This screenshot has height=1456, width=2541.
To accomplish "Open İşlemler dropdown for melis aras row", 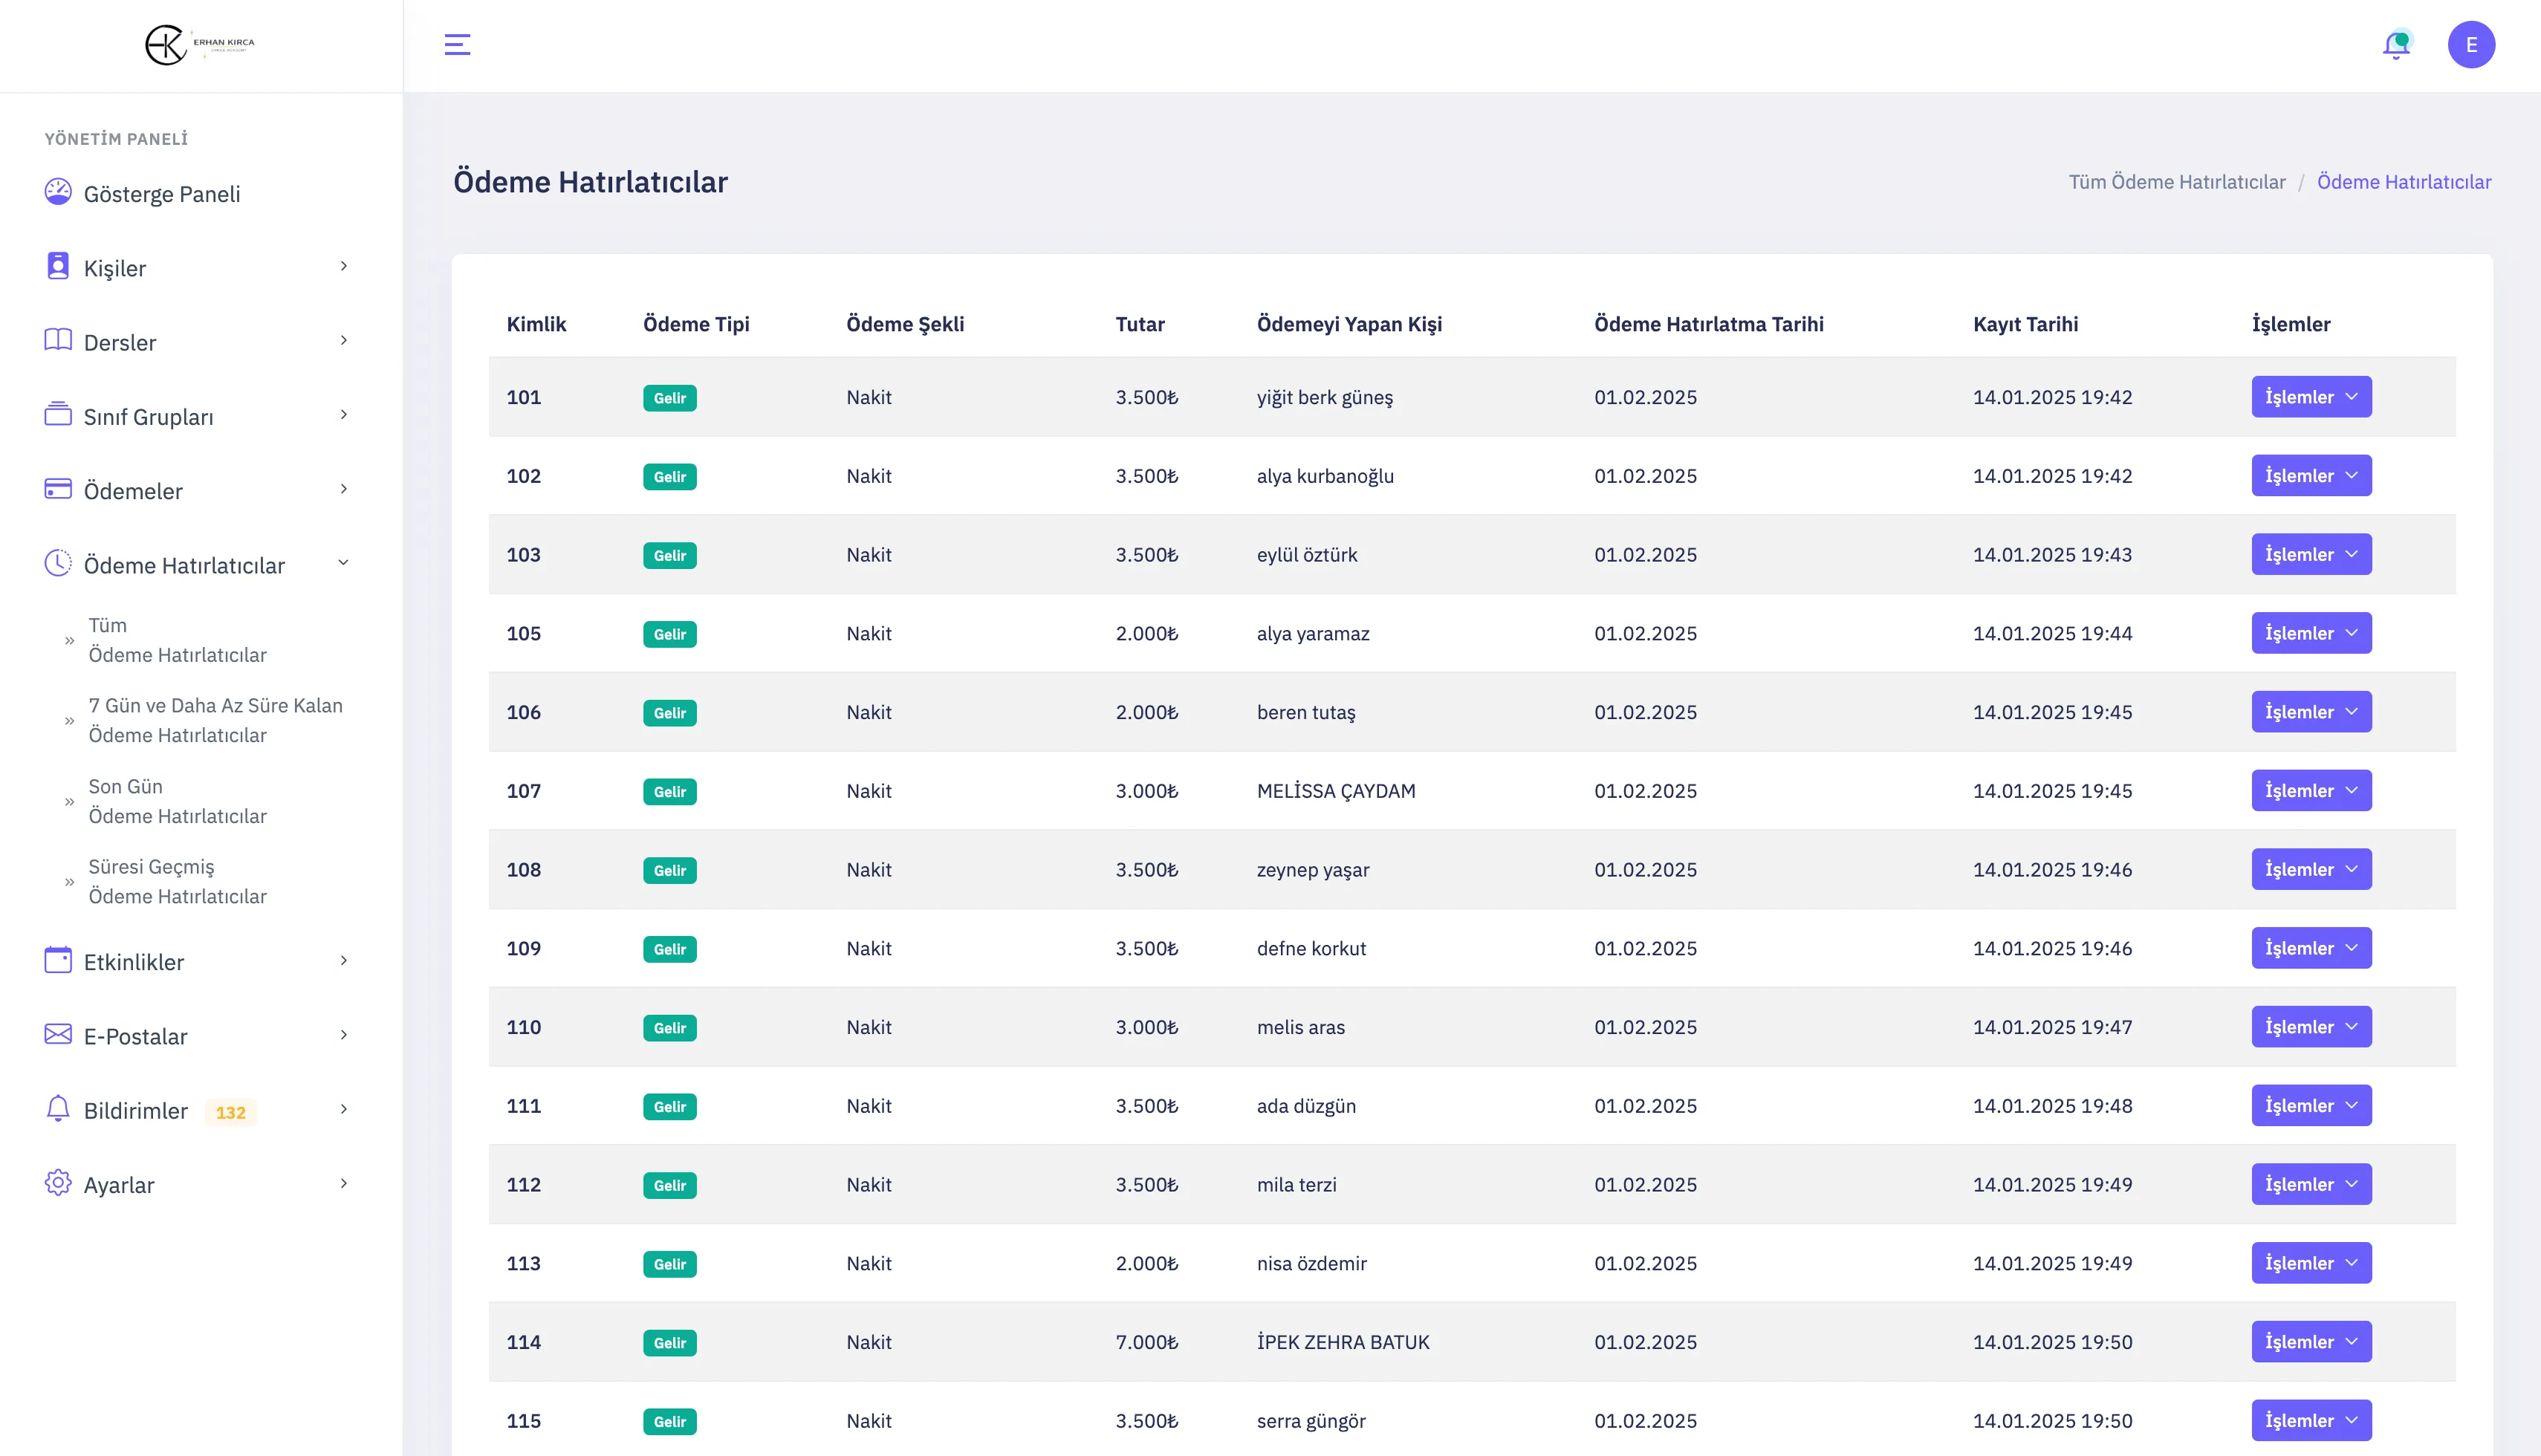I will pos(2310,1027).
